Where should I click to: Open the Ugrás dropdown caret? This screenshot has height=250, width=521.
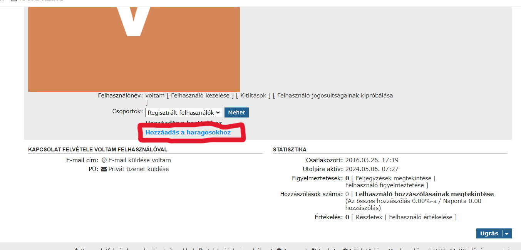click(507, 233)
